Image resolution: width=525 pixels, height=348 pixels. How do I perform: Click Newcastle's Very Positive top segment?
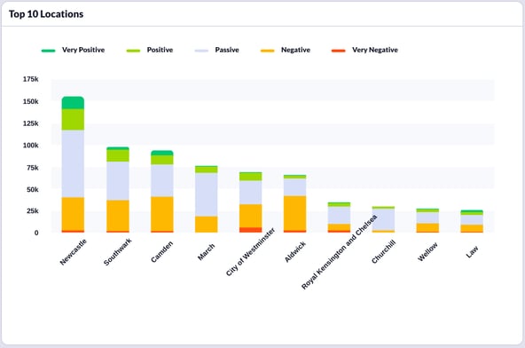click(x=73, y=103)
